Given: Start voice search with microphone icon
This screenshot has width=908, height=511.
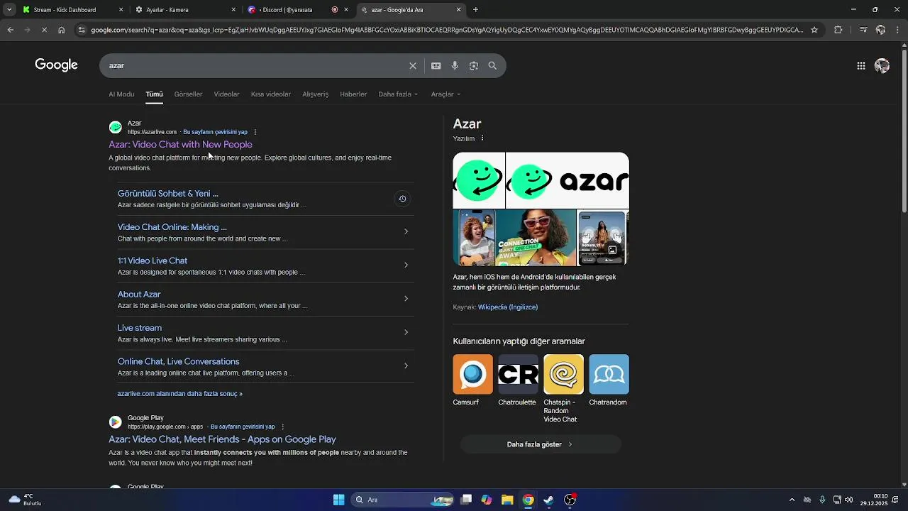Looking at the screenshot, I should tap(455, 66).
